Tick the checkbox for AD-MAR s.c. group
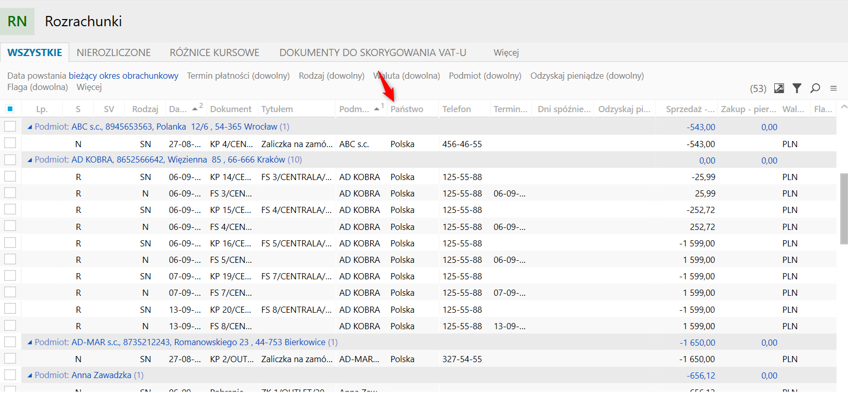Screen dimensions: 848x393 10,342
